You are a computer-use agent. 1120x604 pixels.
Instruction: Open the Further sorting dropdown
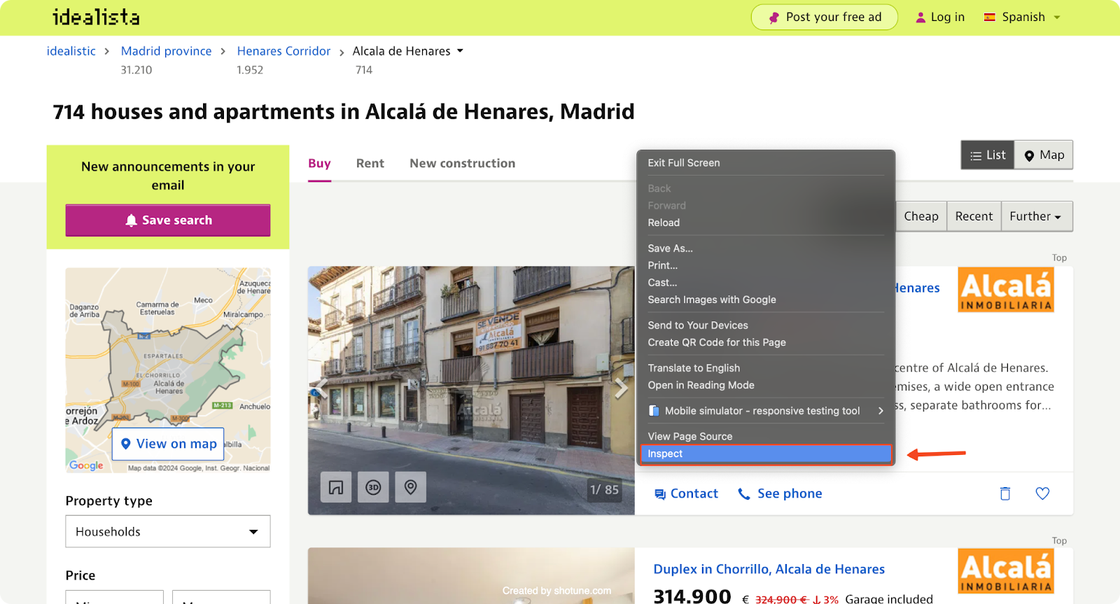click(x=1036, y=216)
